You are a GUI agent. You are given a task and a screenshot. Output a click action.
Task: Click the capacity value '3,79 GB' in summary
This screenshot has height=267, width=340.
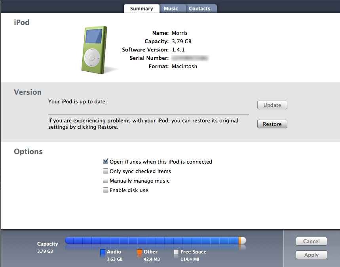click(x=182, y=41)
